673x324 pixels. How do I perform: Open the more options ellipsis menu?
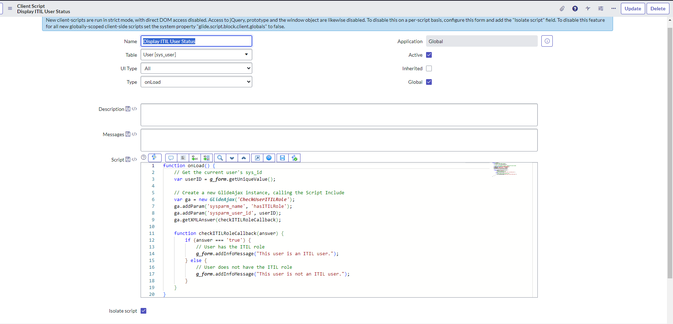tap(613, 9)
